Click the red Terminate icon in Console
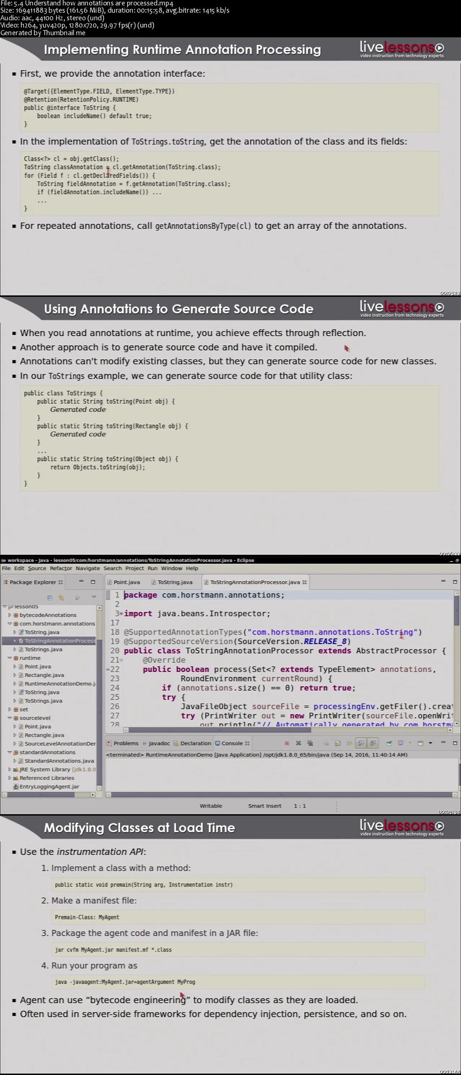 click(x=287, y=743)
